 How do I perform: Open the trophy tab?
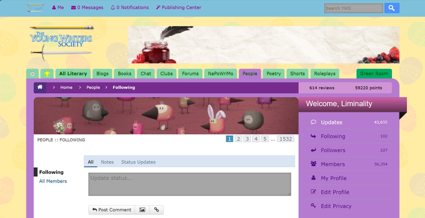click(47, 74)
